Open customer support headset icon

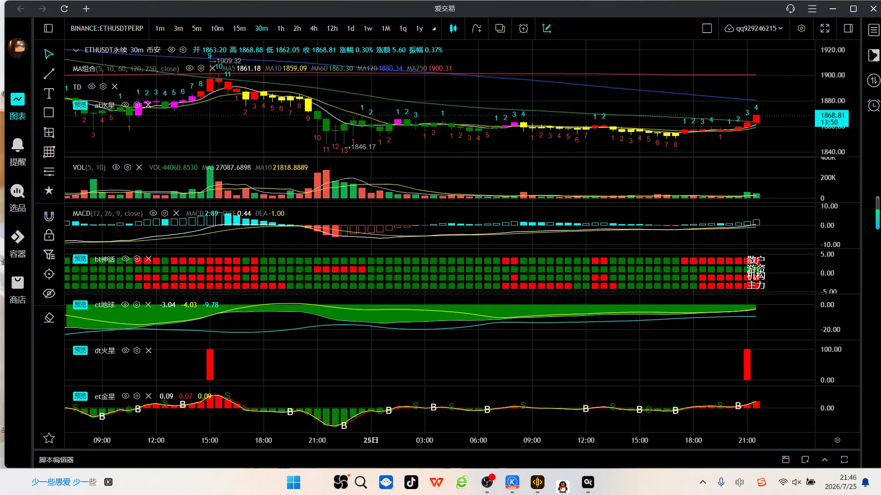tap(791, 9)
